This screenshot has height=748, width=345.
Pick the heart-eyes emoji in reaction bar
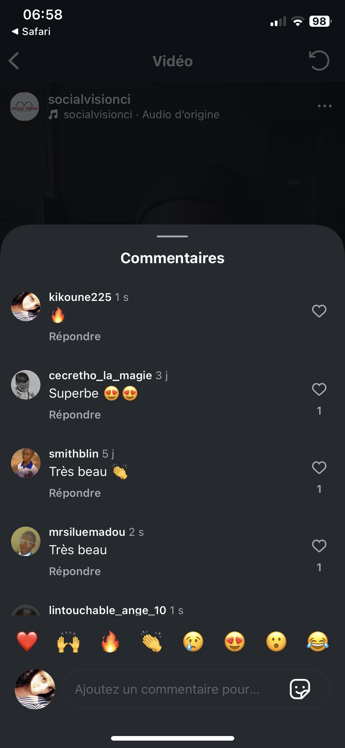[x=235, y=641]
